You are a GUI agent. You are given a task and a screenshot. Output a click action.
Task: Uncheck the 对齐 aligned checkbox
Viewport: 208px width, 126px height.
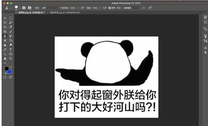click(x=110, y=8)
